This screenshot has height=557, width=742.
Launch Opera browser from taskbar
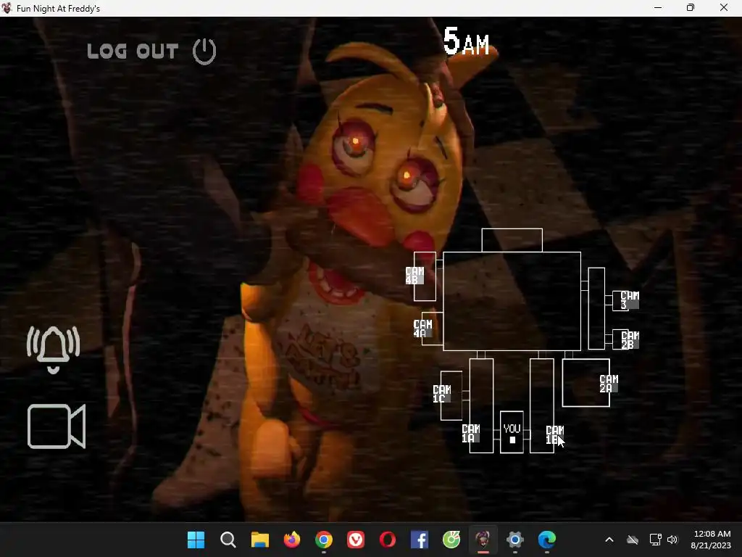tap(388, 540)
